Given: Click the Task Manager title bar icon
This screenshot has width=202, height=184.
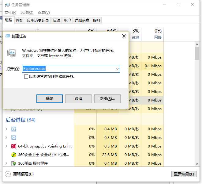Looking at the screenshot, I should click(7, 5).
